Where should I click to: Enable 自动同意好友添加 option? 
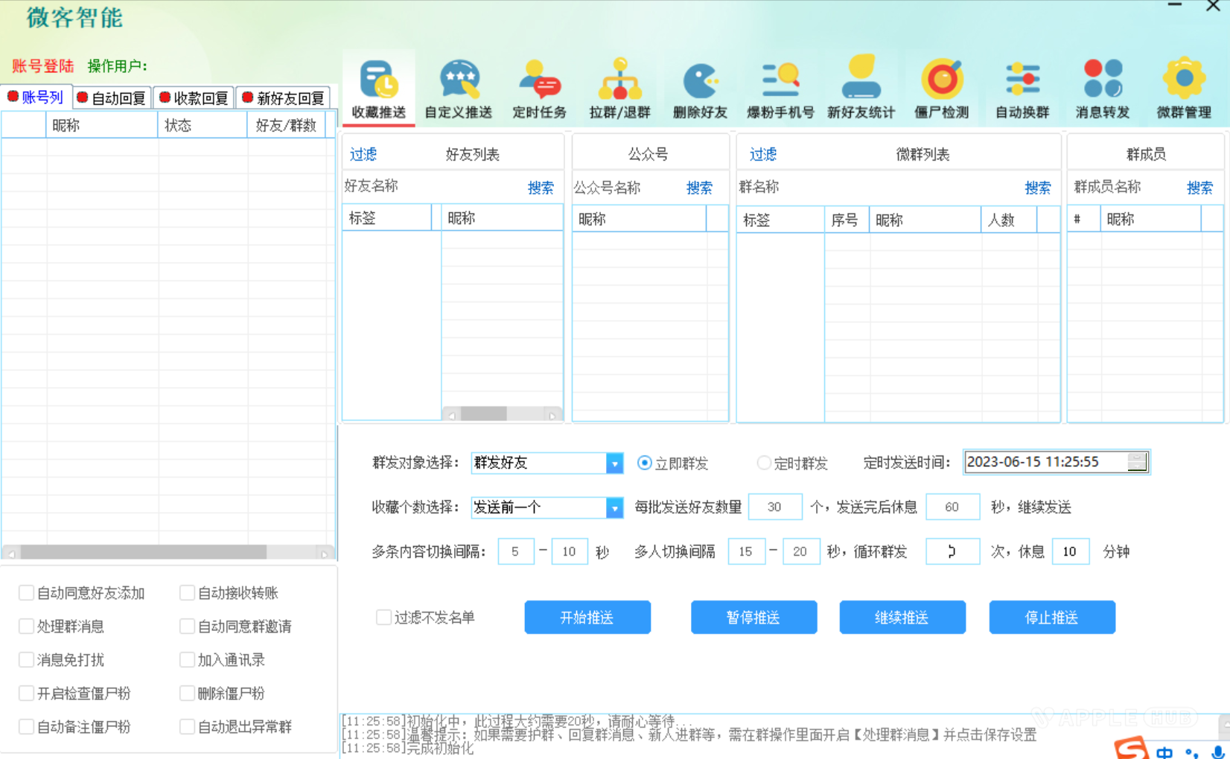pyautogui.click(x=26, y=592)
